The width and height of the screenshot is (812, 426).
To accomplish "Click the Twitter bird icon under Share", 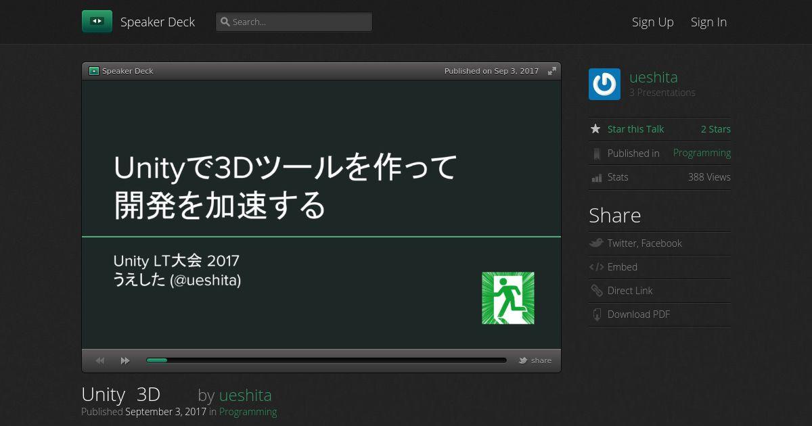I will coord(596,243).
